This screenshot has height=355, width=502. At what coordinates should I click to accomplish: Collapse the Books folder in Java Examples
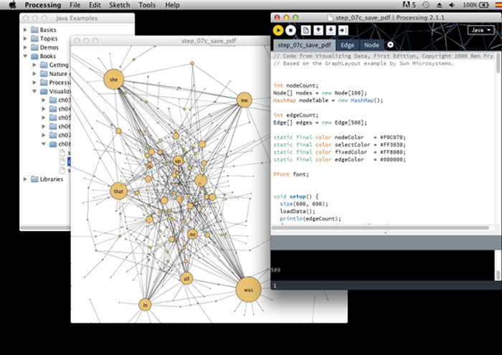tap(25, 56)
